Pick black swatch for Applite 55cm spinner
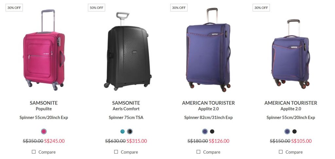335x159 pixels. click(x=294, y=132)
